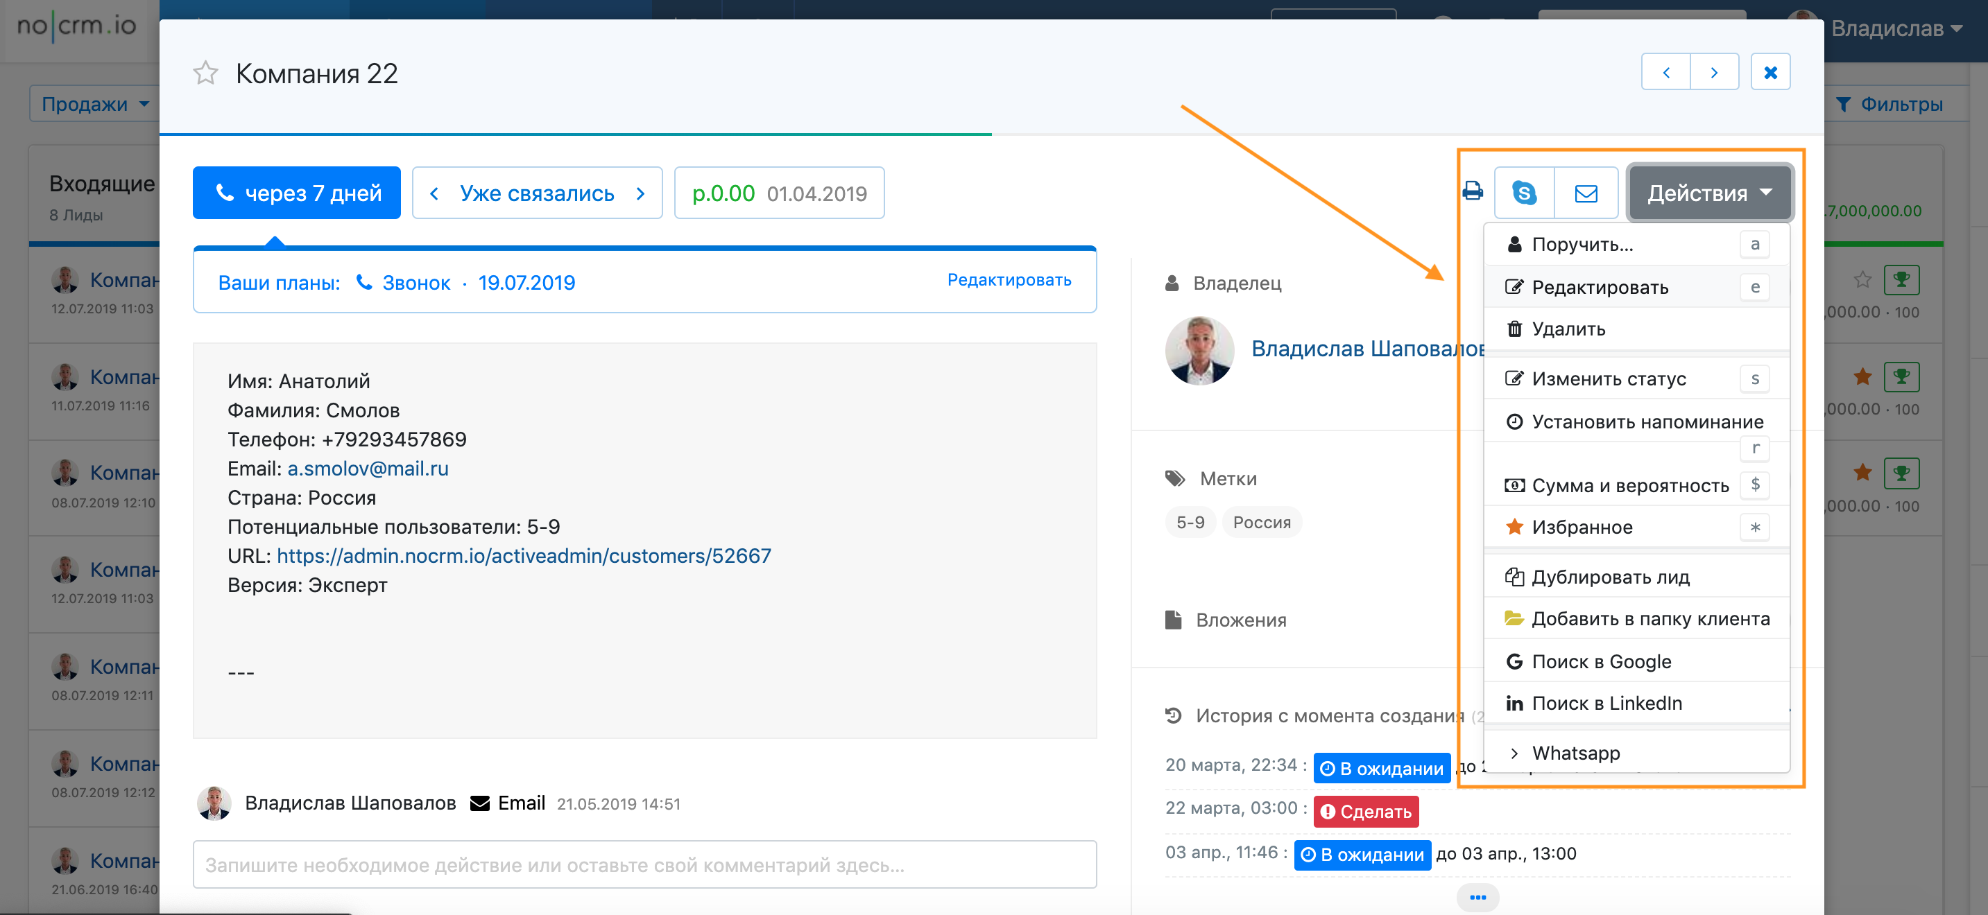Open the a.smolov@mail.ru email link

coord(368,469)
